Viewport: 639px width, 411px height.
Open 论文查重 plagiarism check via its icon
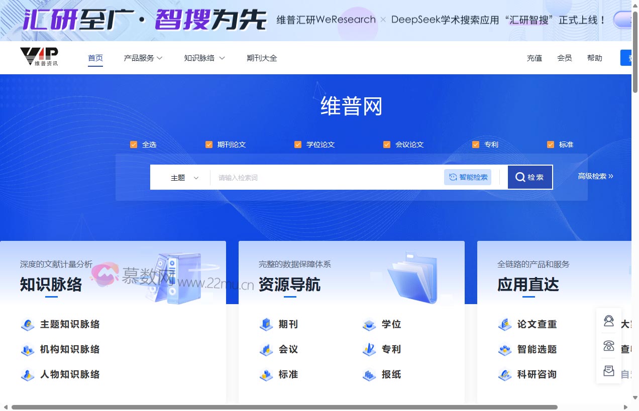pyautogui.click(x=504, y=324)
